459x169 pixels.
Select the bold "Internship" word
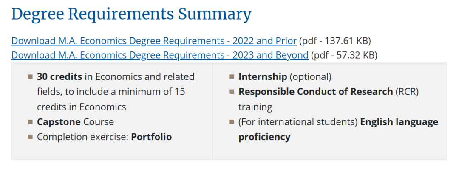(x=263, y=77)
